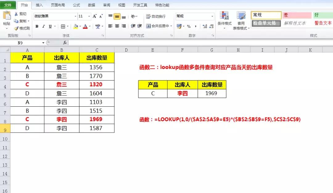Apply percent style (%)
This screenshot has height=193, width=333.
[189, 26]
